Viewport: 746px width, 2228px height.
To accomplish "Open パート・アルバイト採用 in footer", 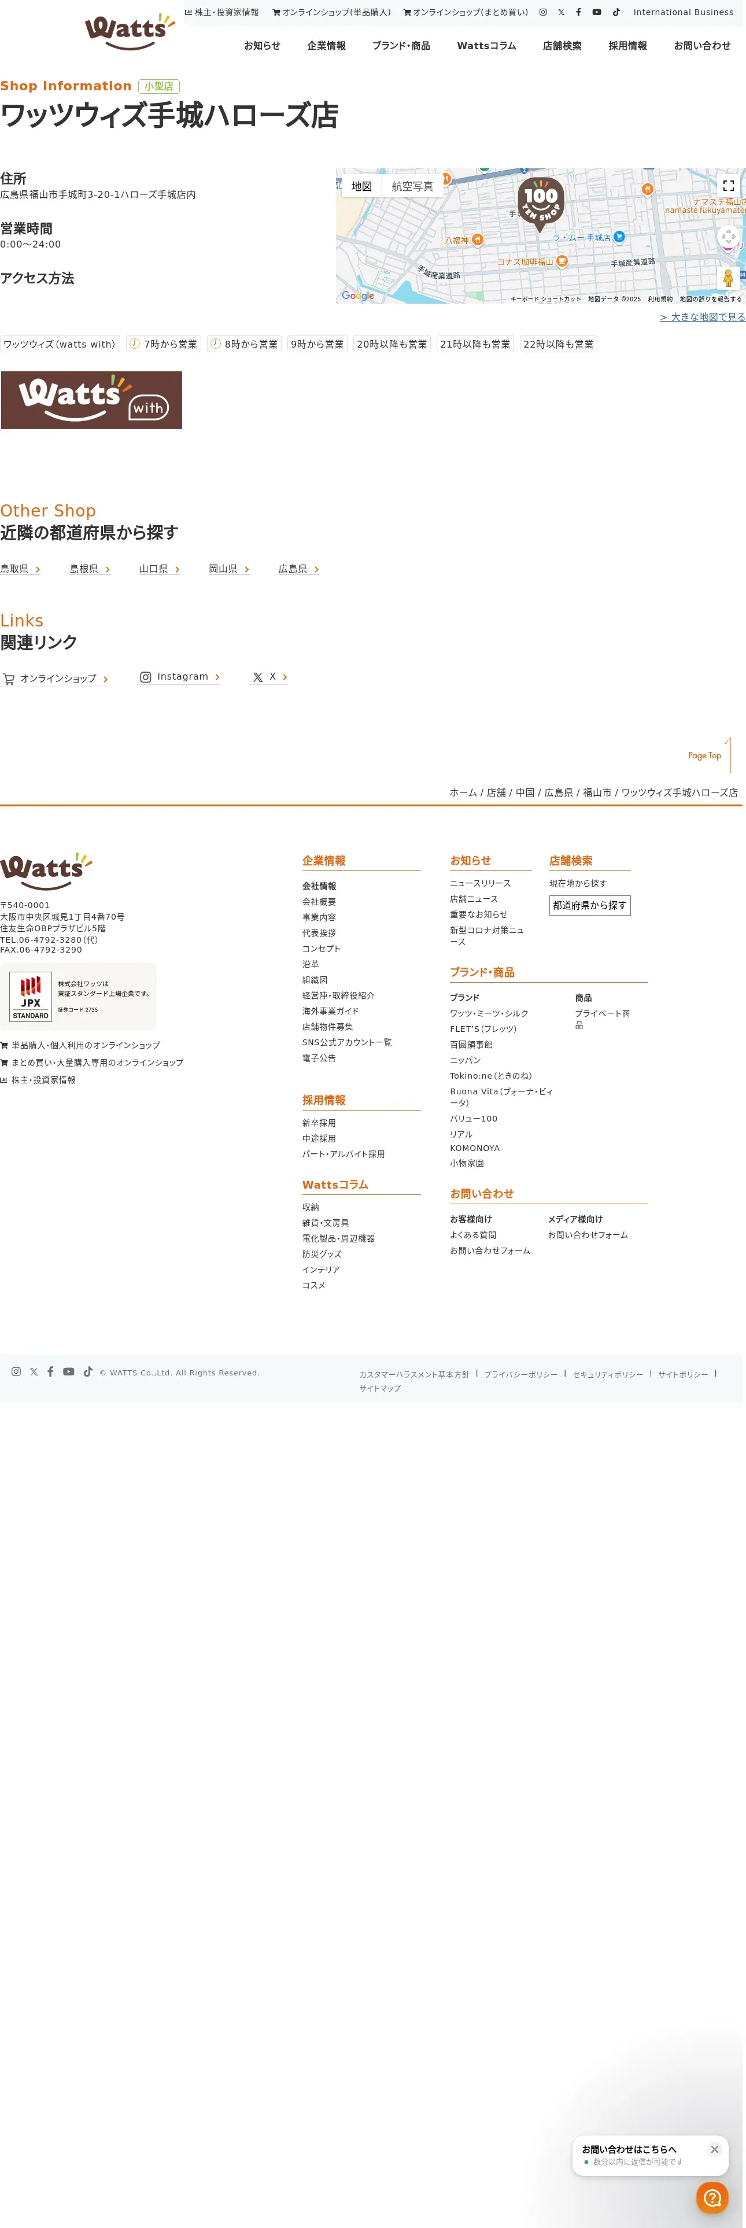I will [343, 1154].
